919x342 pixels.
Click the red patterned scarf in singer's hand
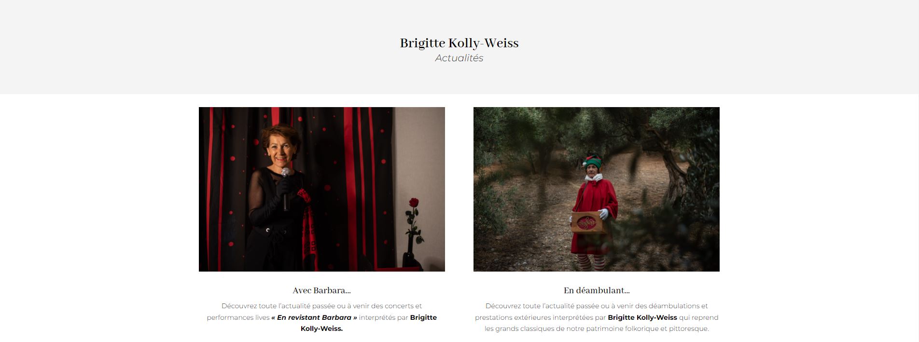coord(308,227)
